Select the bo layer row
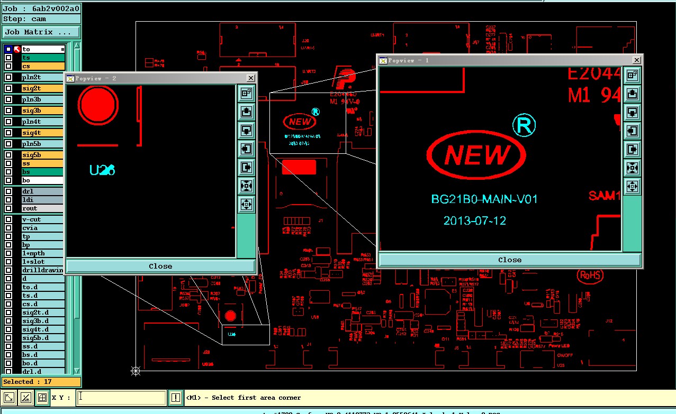The height and width of the screenshot is (414, 676). point(42,180)
